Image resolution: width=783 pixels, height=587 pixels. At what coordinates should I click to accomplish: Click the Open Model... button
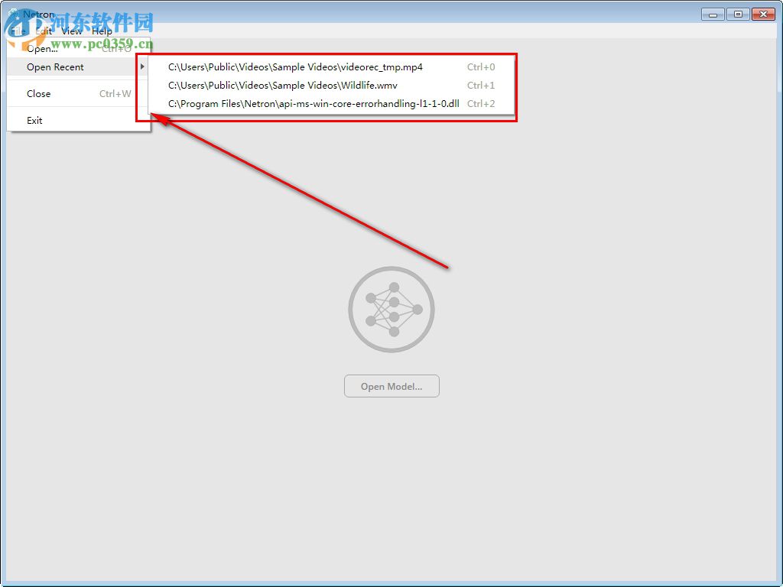pos(391,386)
